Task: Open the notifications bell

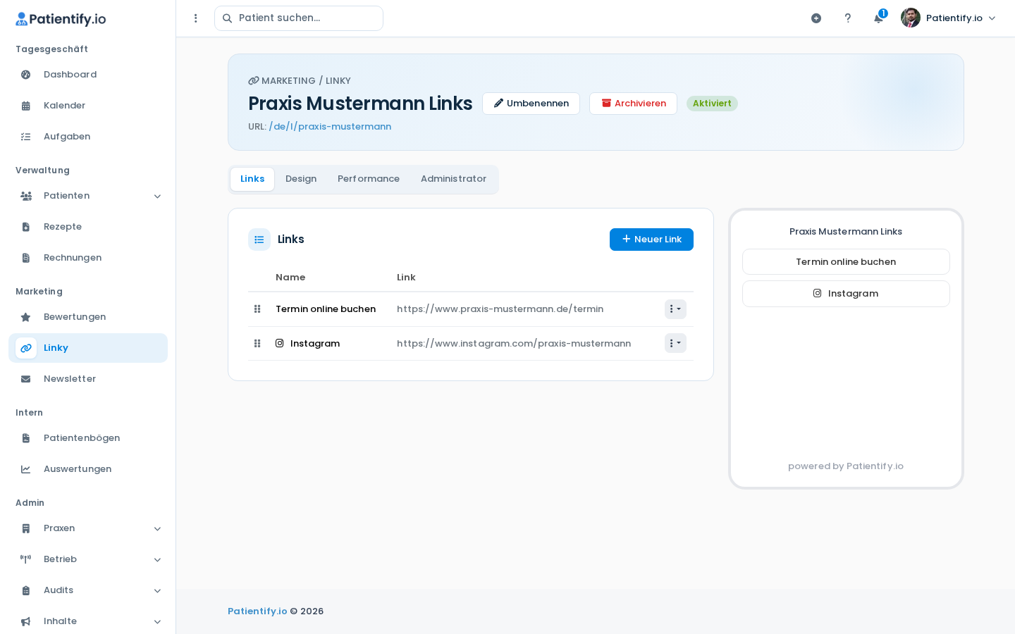Action: (x=879, y=18)
